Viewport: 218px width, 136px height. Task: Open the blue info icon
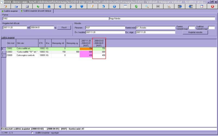[114, 6]
